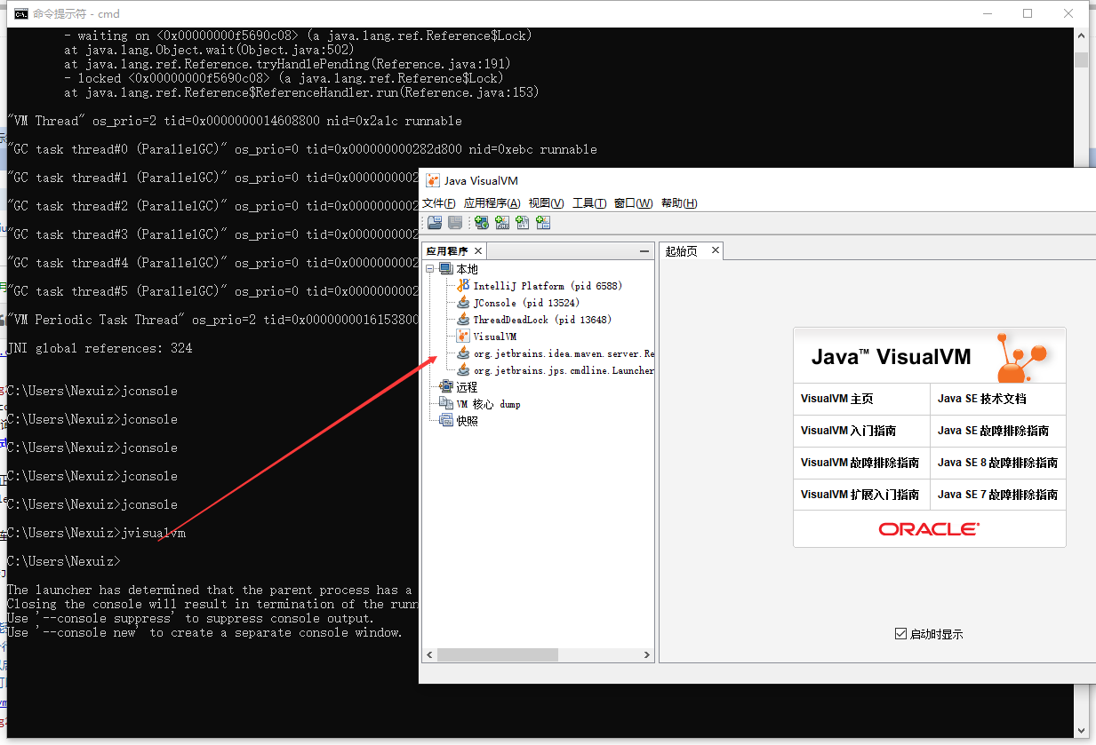
Task: Click Add Application Snapshot toolbar icon
Action: pyautogui.click(x=543, y=223)
